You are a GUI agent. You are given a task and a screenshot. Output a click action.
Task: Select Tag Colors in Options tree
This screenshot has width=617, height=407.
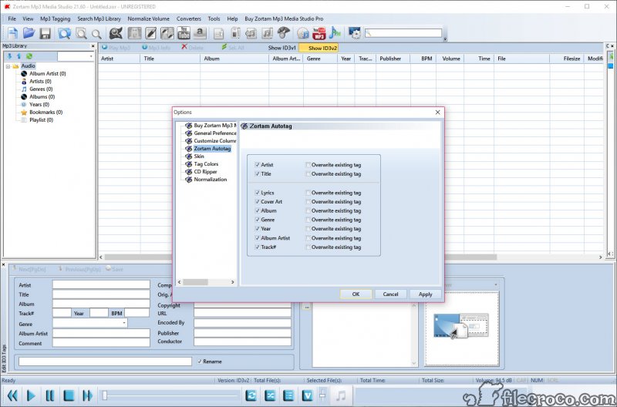(x=206, y=164)
